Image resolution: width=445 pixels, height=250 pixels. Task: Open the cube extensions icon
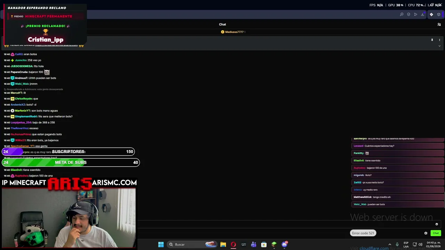[x=439, y=14]
